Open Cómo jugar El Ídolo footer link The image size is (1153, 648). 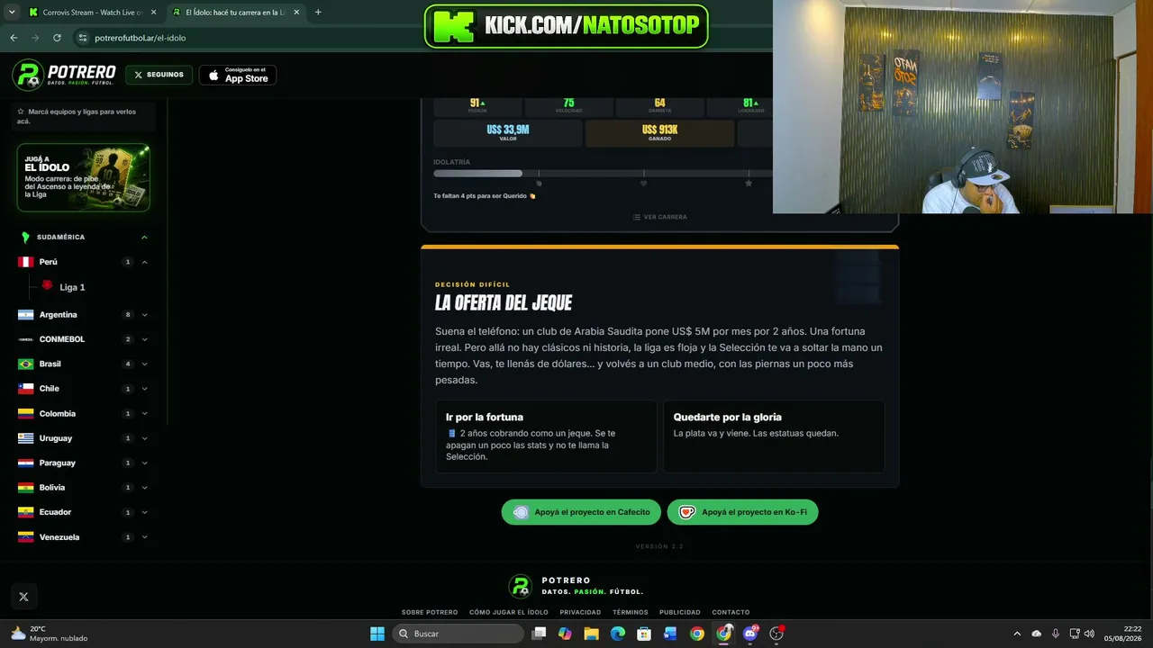pyautogui.click(x=509, y=612)
